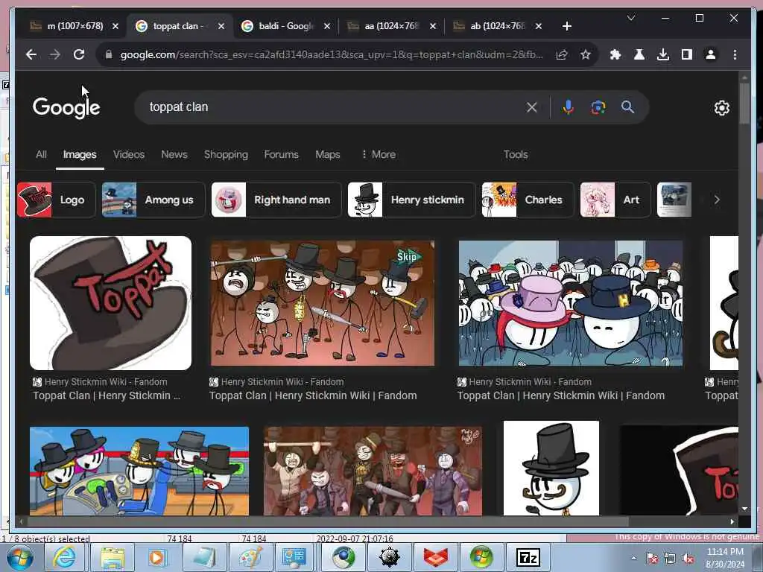Click the muted volume tray icon

(x=688, y=559)
